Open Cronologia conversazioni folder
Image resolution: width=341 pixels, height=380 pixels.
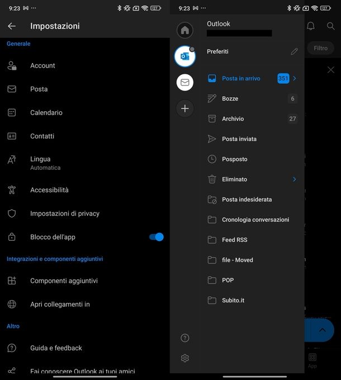coord(252,220)
